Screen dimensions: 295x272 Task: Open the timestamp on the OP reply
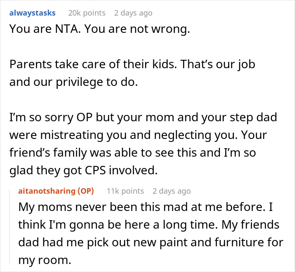coord(172,191)
